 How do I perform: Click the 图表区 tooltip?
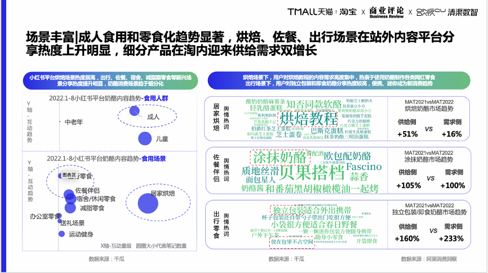point(69,175)
